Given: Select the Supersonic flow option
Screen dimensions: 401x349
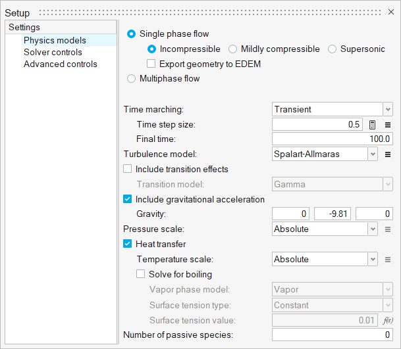Looking at the screenshot, I should 333,49.
